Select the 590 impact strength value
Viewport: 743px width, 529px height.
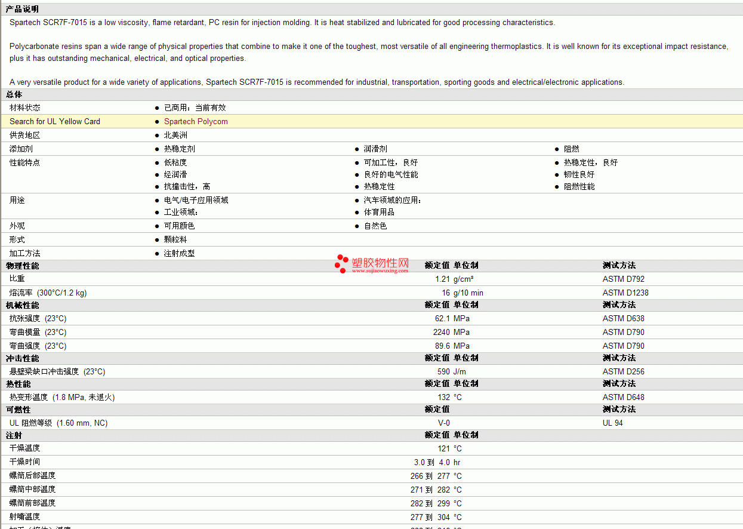(x=443, y=371)
